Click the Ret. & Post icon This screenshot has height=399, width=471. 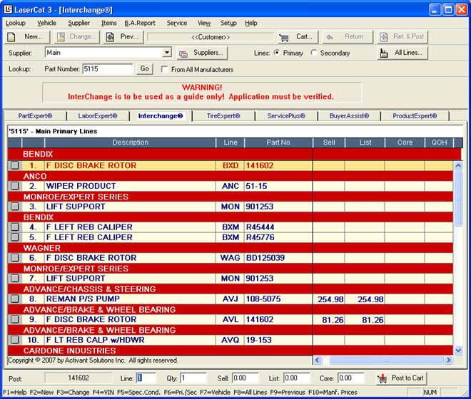tap(384, 37)
